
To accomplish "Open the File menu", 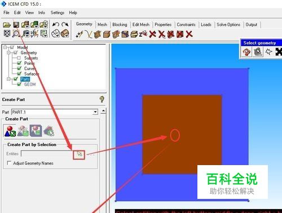I will coord(6,12).
